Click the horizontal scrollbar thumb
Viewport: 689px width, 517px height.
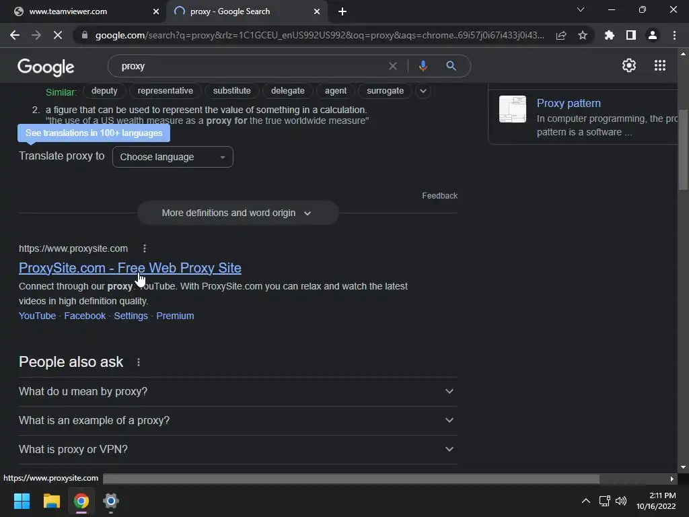(351, 479)
